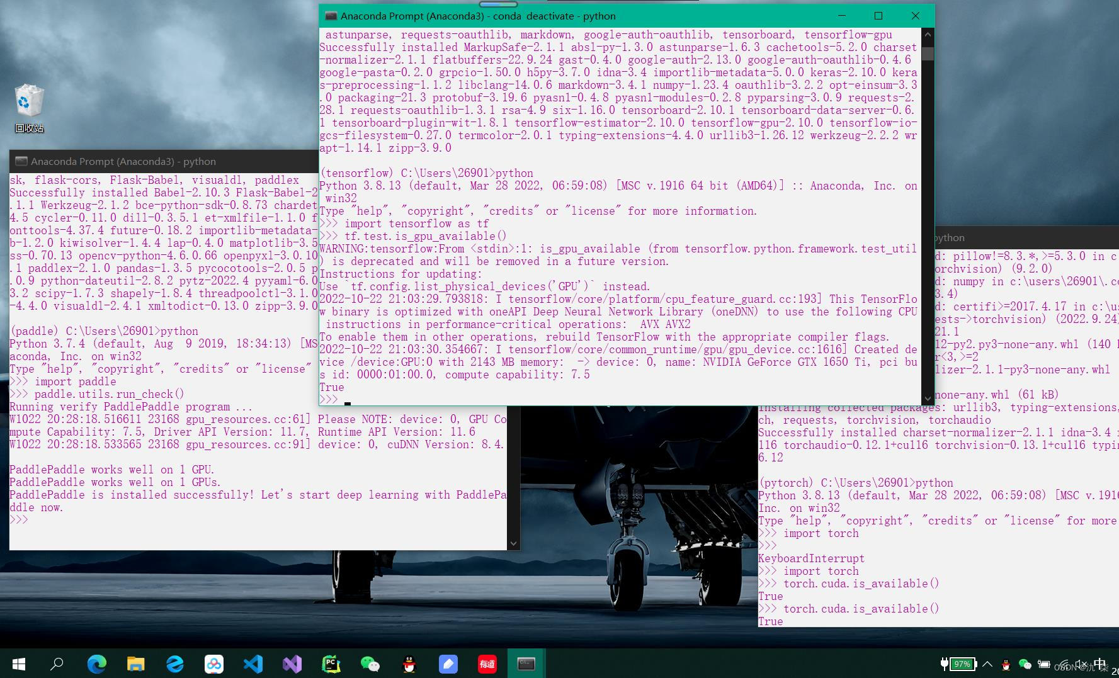Click title 'Anaconda Prompt (Anaconda3) - conda deactivate - python'

478,16
